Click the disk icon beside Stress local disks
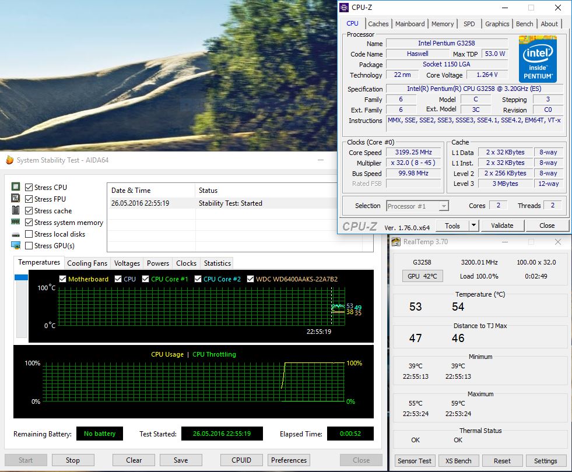The image size is (572, 472). click(16, 234)
